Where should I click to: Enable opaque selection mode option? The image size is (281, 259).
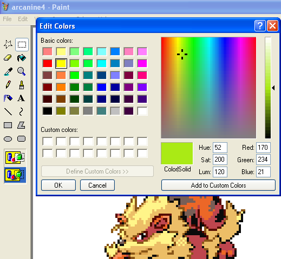coord(15,157)
